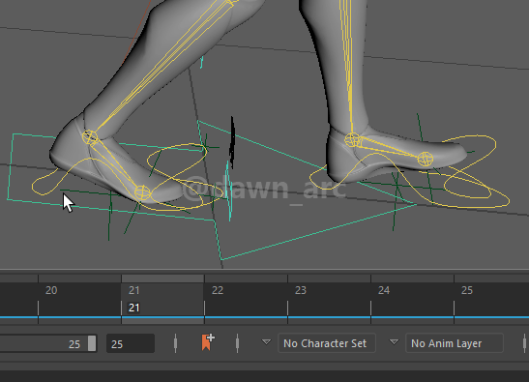529x382 pixels.
Task: Select the ankle joint of the left foot
Action: [x=90, y=137]
